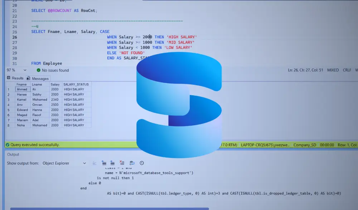This screenshot has width=358, height=210.
Task: Click the CRLF line ending indicator
Action: (347, 70)
